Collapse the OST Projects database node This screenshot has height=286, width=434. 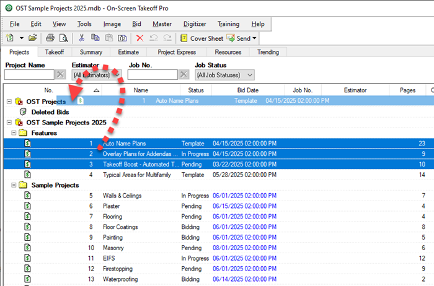point(9,102)
